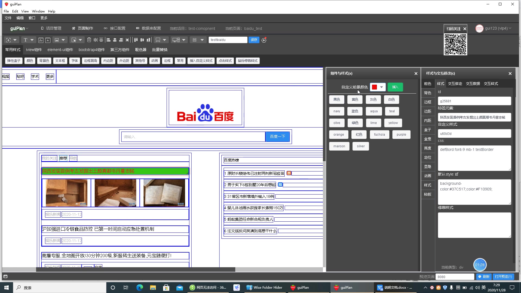Select the text T tool icon
This screenshot has width=521, height=293.
[x=26, y=40]
